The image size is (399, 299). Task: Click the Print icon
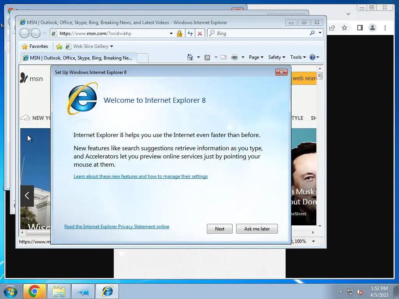(x=234, y=58)
